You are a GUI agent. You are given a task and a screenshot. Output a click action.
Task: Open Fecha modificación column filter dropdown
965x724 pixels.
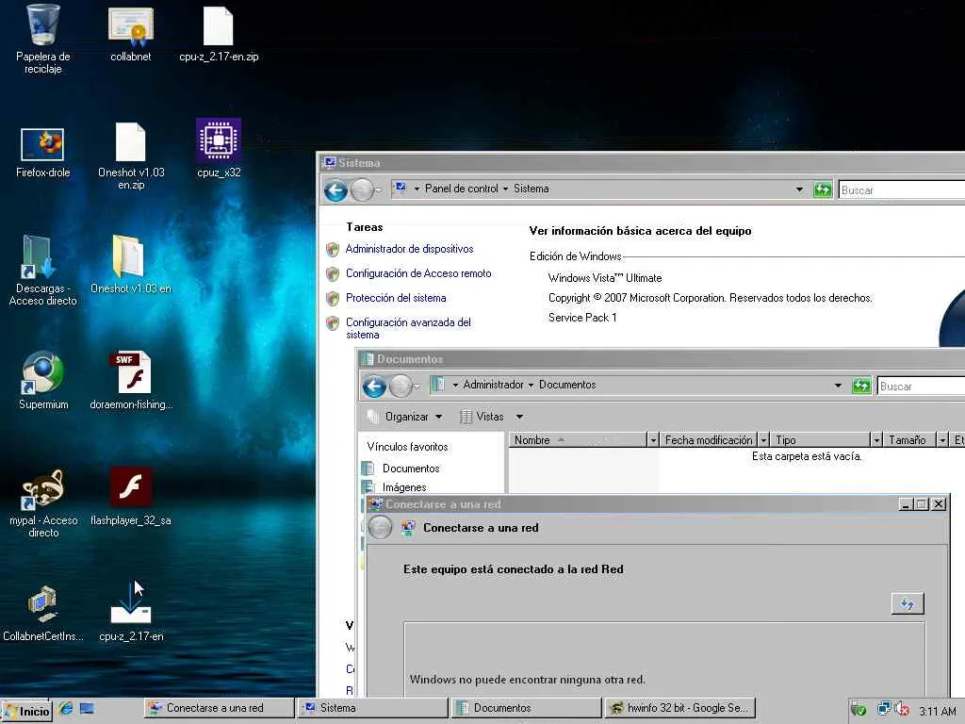pyautogui.click(x=763, y=439)
